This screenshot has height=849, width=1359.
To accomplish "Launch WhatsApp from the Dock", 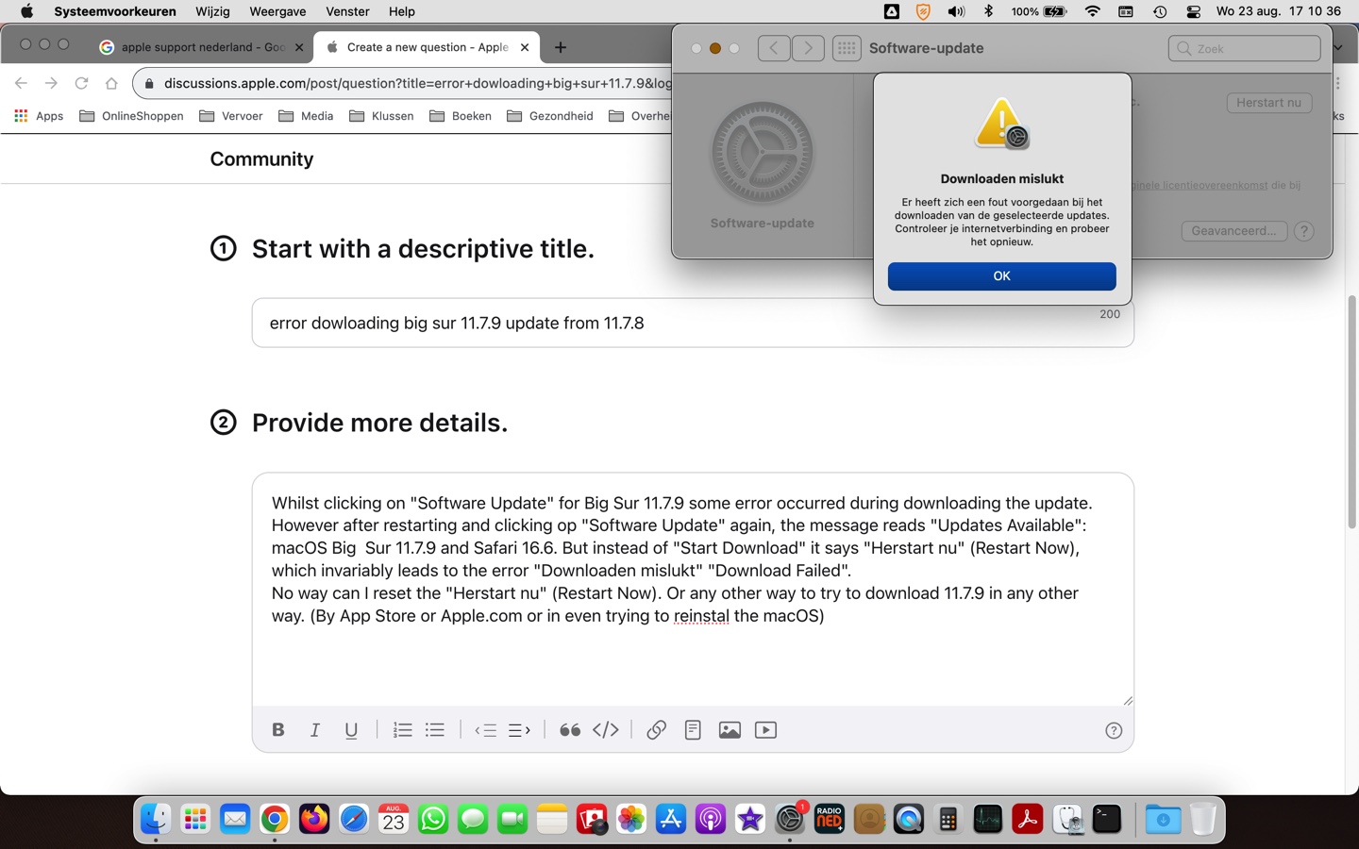I will point(433,819).
